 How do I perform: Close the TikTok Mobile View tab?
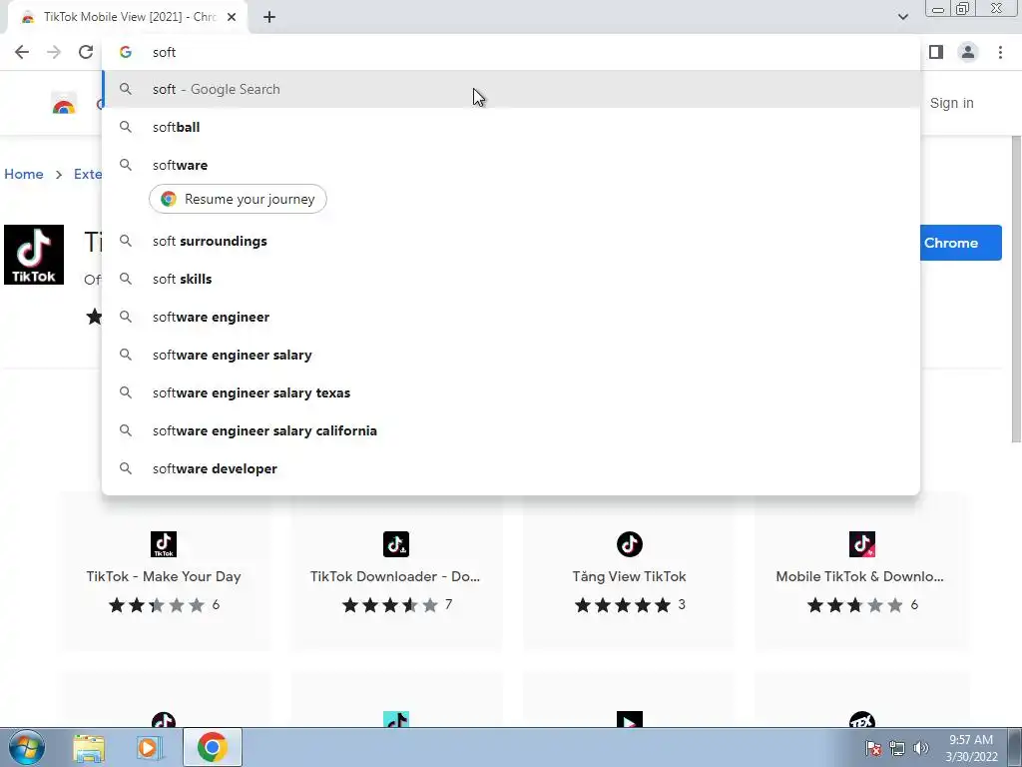[232, 17]
